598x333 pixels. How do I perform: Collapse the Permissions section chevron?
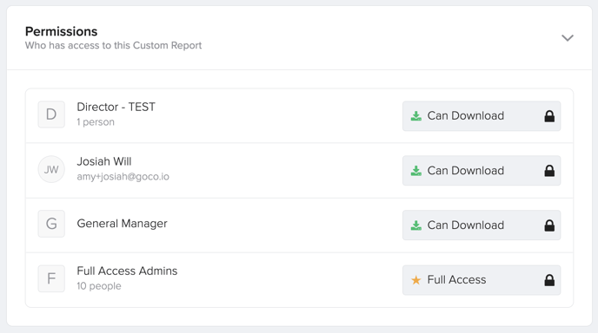568,37
